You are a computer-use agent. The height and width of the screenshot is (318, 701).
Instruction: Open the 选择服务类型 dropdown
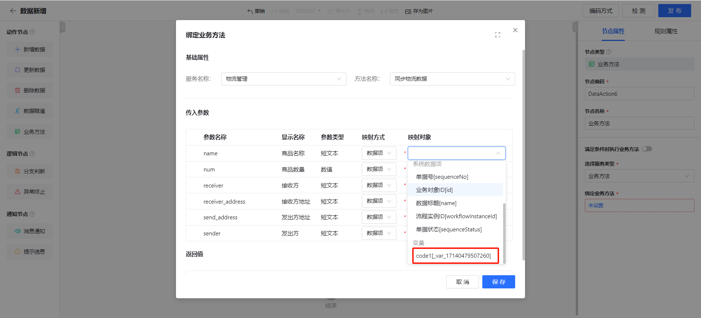(x=639, y=176)
